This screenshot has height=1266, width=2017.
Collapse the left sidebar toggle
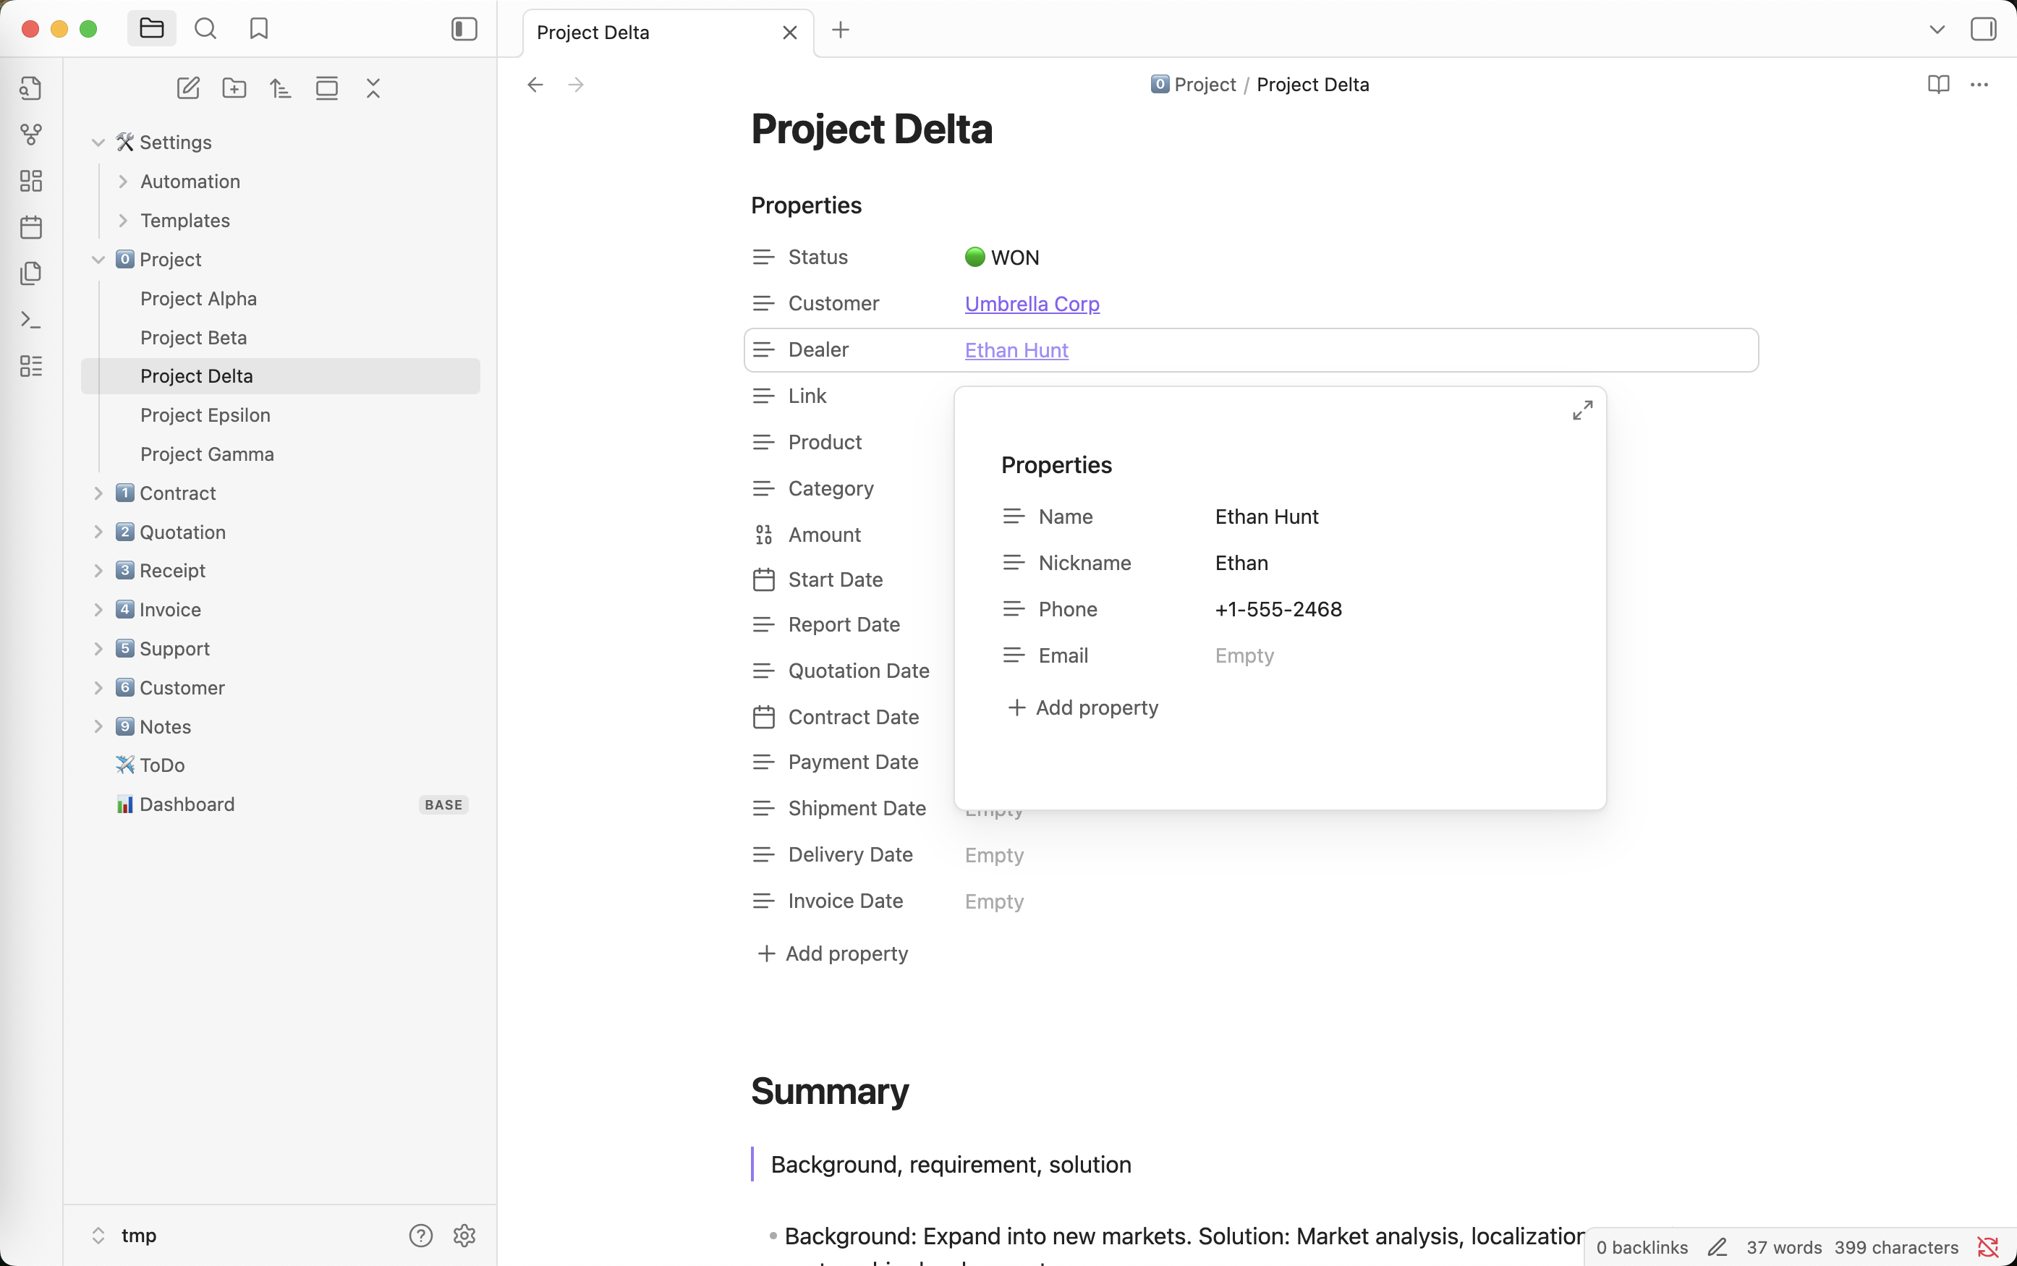464,28
